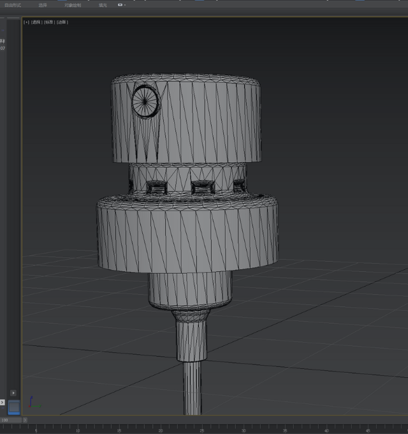Screen dimensions: 408x434
Task: Click the frame 25 mark on the timeline
Action: (202, 430)
